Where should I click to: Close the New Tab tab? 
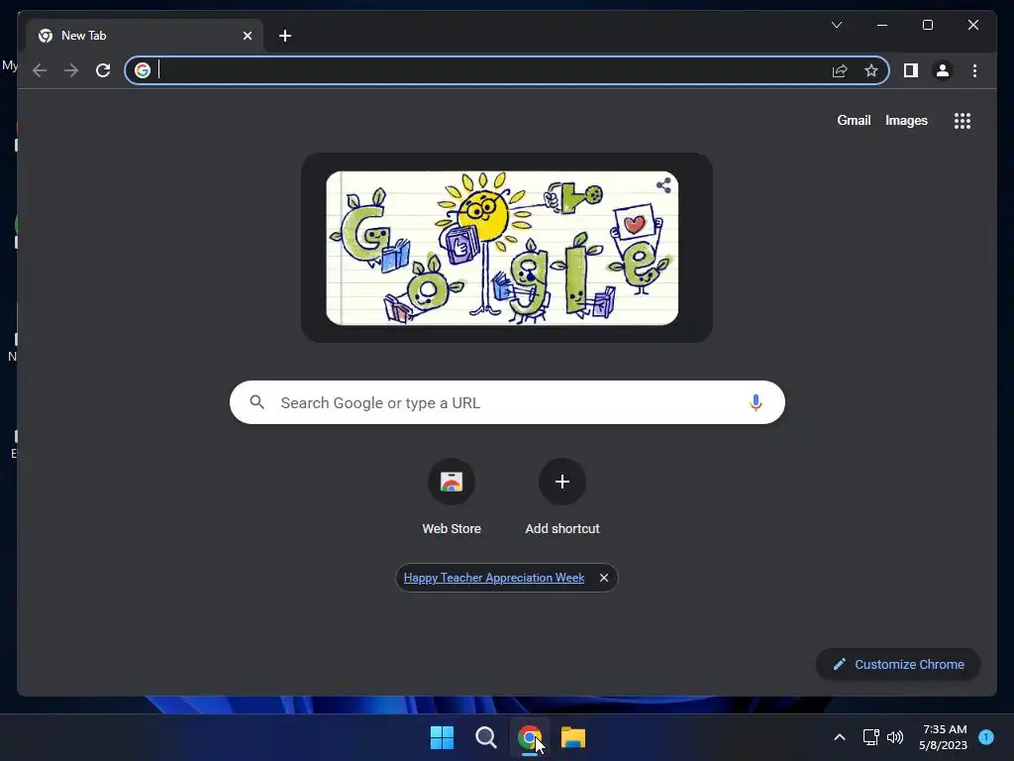[x=247, y=36]
